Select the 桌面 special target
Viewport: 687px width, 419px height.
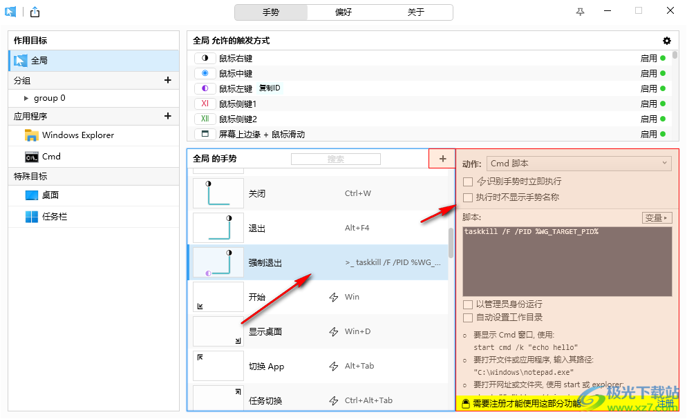pos(94,195)
